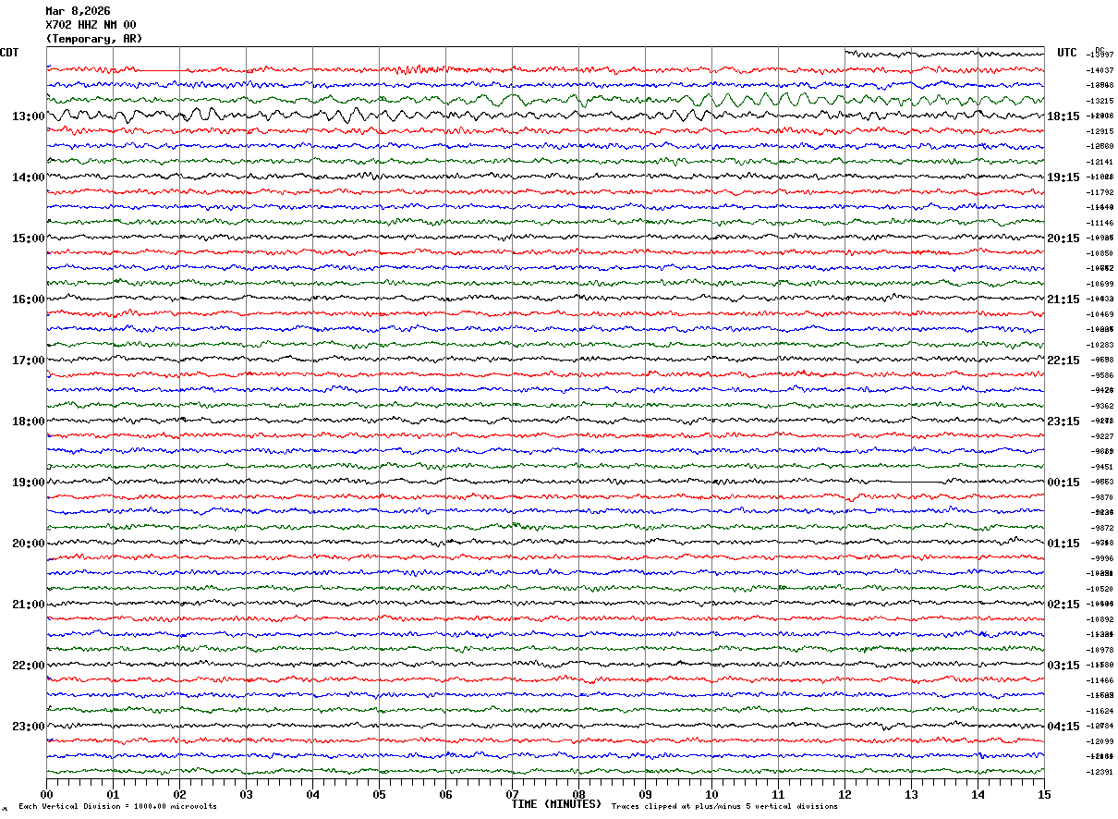Click the "12" minute axis label
The width and height of the screenshot is (1118, 819).
pos(845,794)
